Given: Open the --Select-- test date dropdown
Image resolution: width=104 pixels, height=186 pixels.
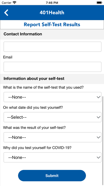Looking at the screenshot, I should [x=53, y=117].
